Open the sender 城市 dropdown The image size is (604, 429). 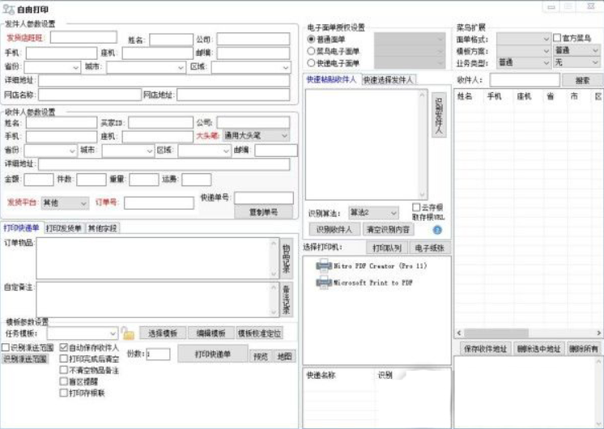[x=147, y=67]
